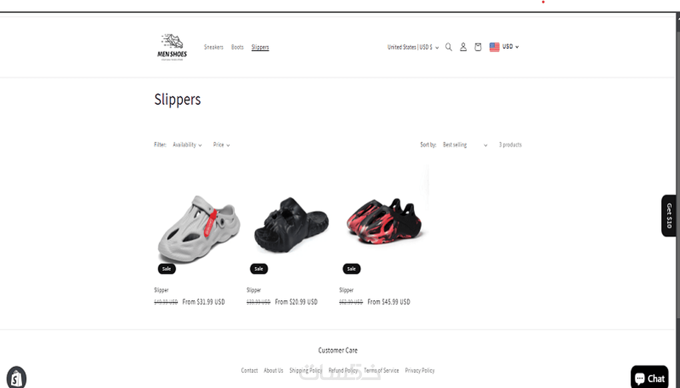Click the US flag currency icon

click(x=494, y=47)
